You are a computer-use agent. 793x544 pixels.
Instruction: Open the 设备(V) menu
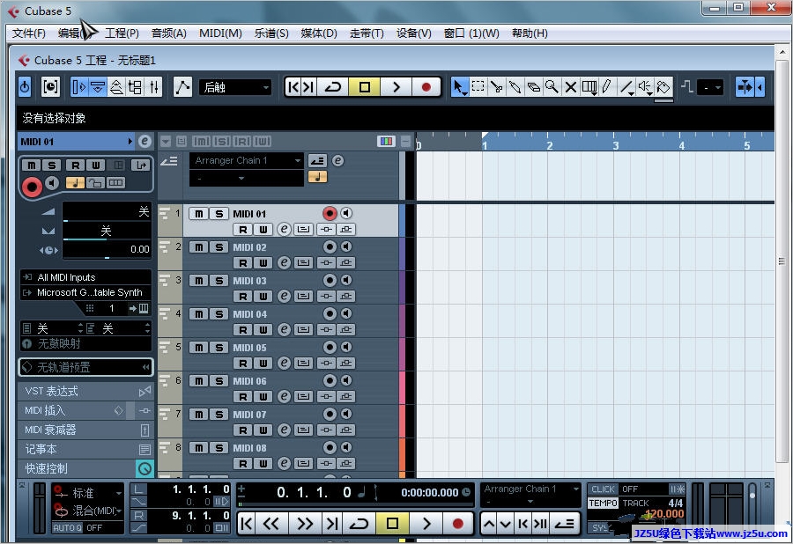pyautogui.click(x=414, y=33)
